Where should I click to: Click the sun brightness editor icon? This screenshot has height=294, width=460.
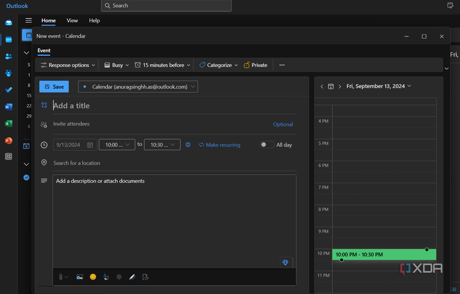coord(119,277)
